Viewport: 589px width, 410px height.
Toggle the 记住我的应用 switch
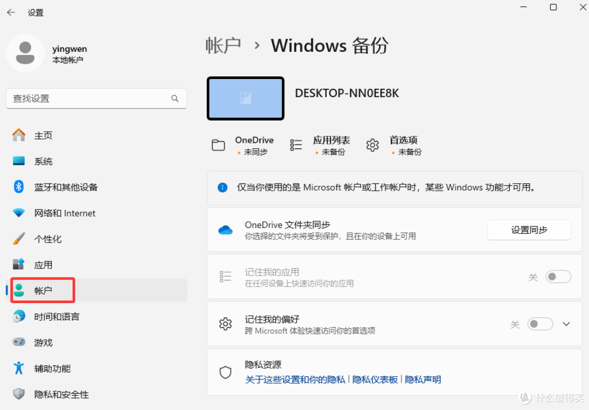[x=558, y=277]
